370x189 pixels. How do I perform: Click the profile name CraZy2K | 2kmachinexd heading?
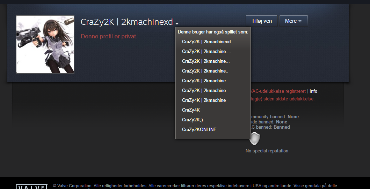click(x=127, y=22)
